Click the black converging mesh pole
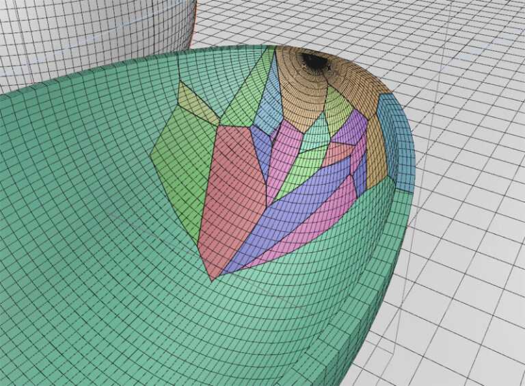The height and width of the screenshot is (386, 525). tap(315, 62)
